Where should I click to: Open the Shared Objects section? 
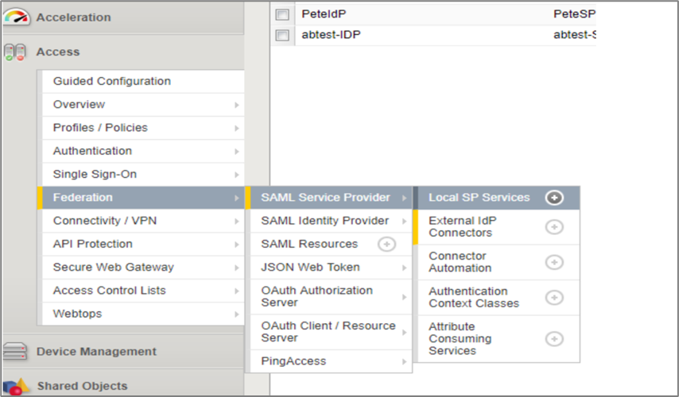(x=82, y=386)
